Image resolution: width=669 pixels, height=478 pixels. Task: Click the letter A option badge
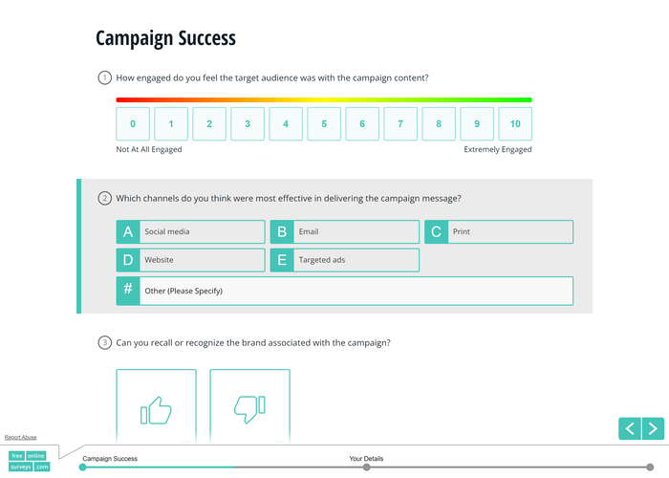[128, 231]
